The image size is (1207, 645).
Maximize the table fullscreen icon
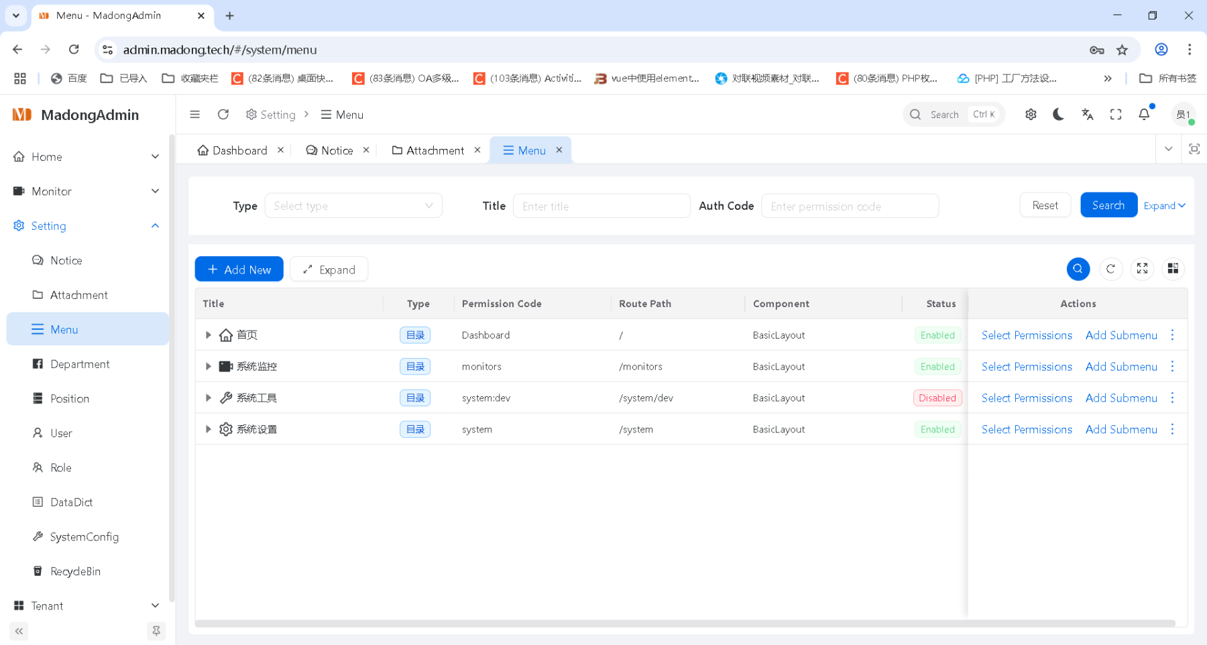[1142, 269]
